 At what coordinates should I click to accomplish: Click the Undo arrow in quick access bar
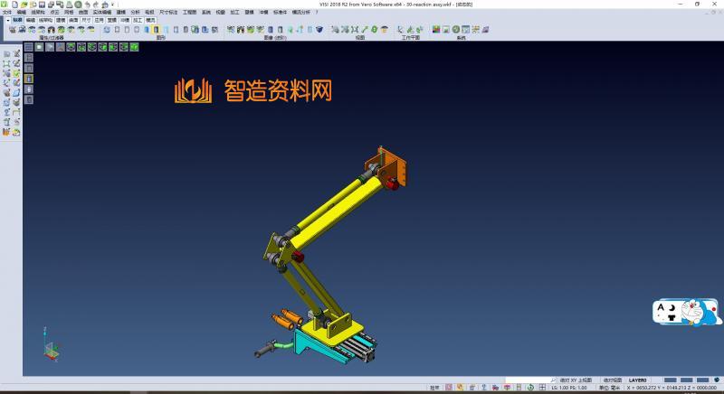point(87,5)
